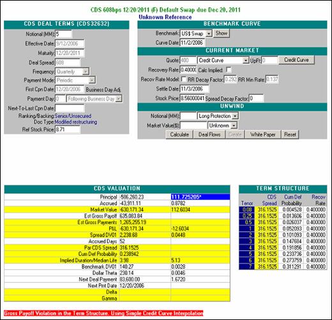
Task: Open the Modified restructuring doc type link
Action: click(x=76, y=122)
